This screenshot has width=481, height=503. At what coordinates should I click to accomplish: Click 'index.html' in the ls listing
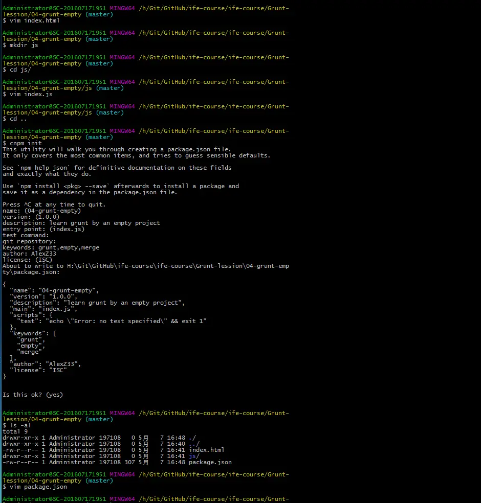tap(206, 450)
